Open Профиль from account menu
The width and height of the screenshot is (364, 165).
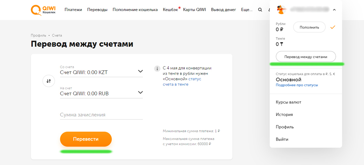[x=285, y=127]
